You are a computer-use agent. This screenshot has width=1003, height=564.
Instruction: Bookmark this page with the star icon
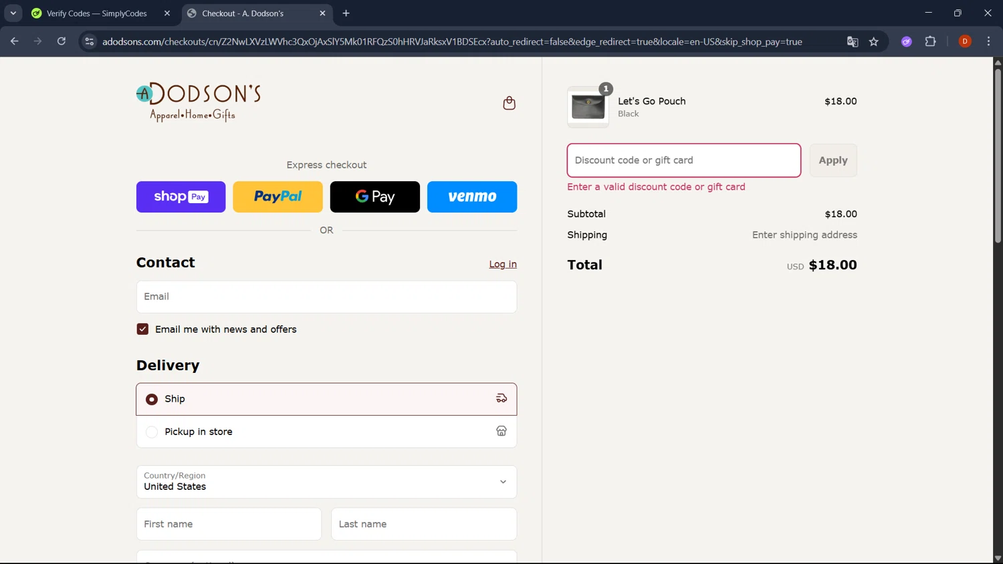coord(873,41)
